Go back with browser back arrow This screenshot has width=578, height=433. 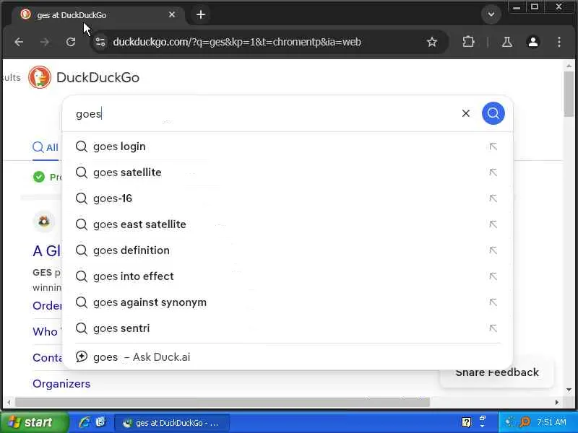point(19,42)
